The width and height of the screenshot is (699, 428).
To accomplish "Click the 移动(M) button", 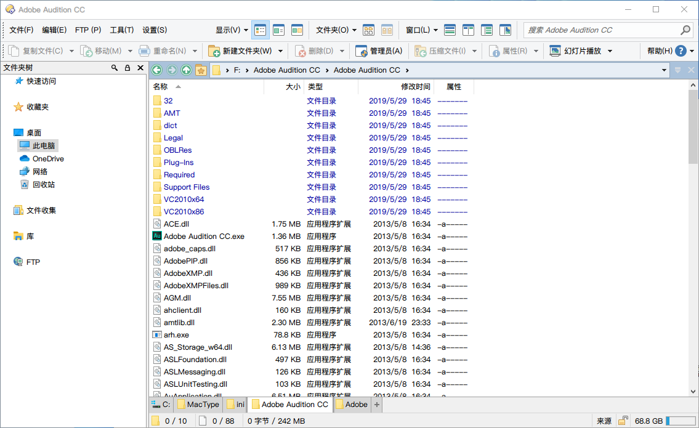I will [101, 51].
